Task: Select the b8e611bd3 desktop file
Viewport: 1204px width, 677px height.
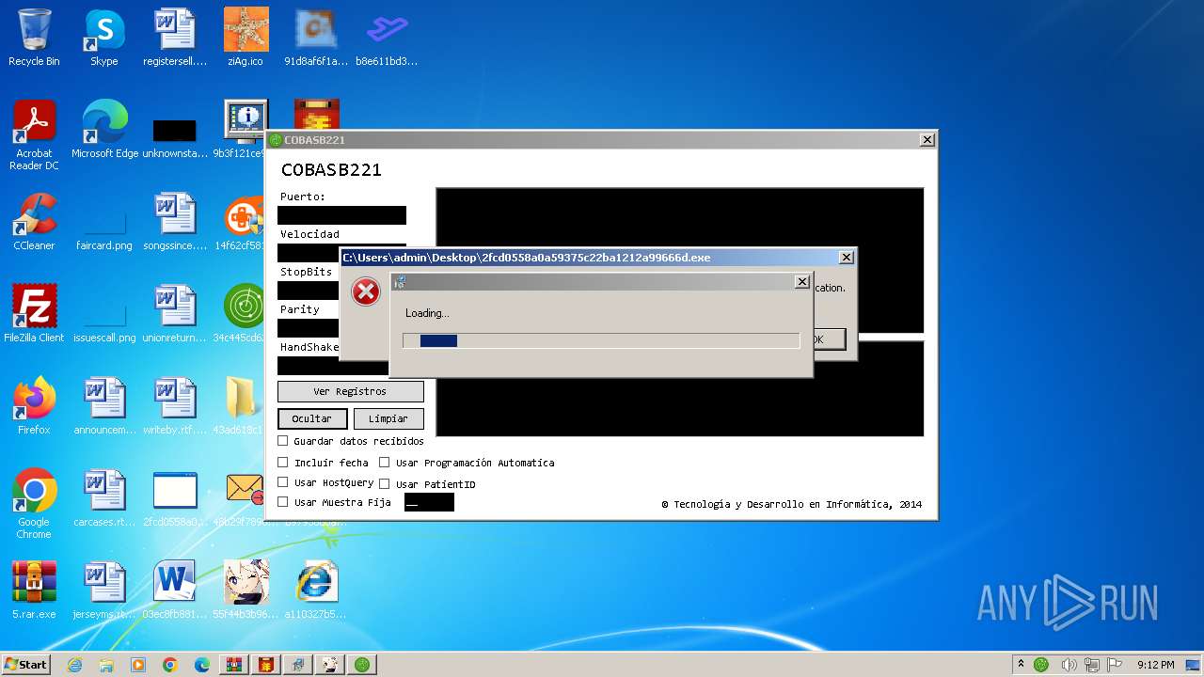Action: pyautogui.click(x=387, y=38)
